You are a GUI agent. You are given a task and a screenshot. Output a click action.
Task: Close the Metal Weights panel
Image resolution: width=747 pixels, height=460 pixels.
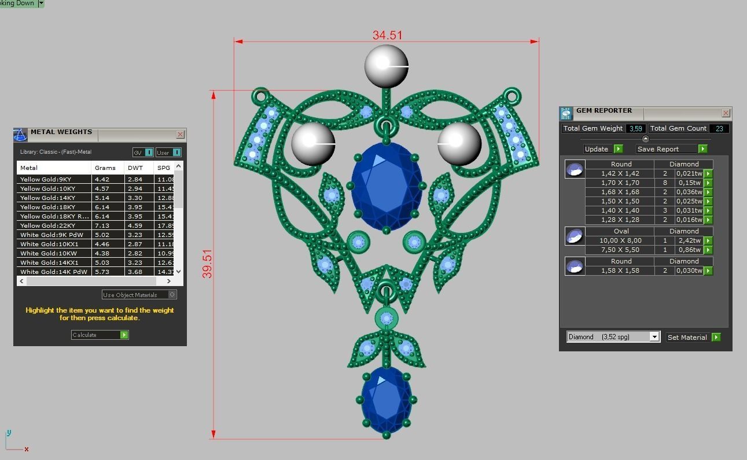180,135
